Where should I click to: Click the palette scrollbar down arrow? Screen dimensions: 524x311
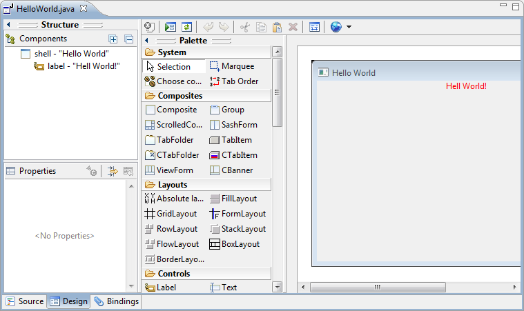click(x=277, y=287)
